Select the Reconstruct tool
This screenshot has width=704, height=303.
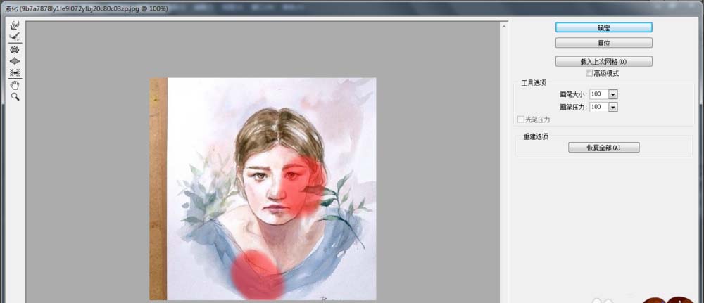point(15,35)
